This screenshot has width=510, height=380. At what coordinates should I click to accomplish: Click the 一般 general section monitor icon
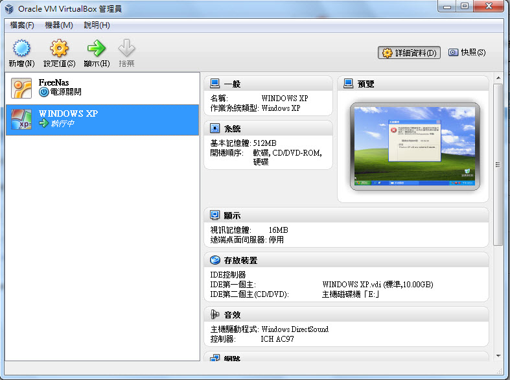coord(215,84)
